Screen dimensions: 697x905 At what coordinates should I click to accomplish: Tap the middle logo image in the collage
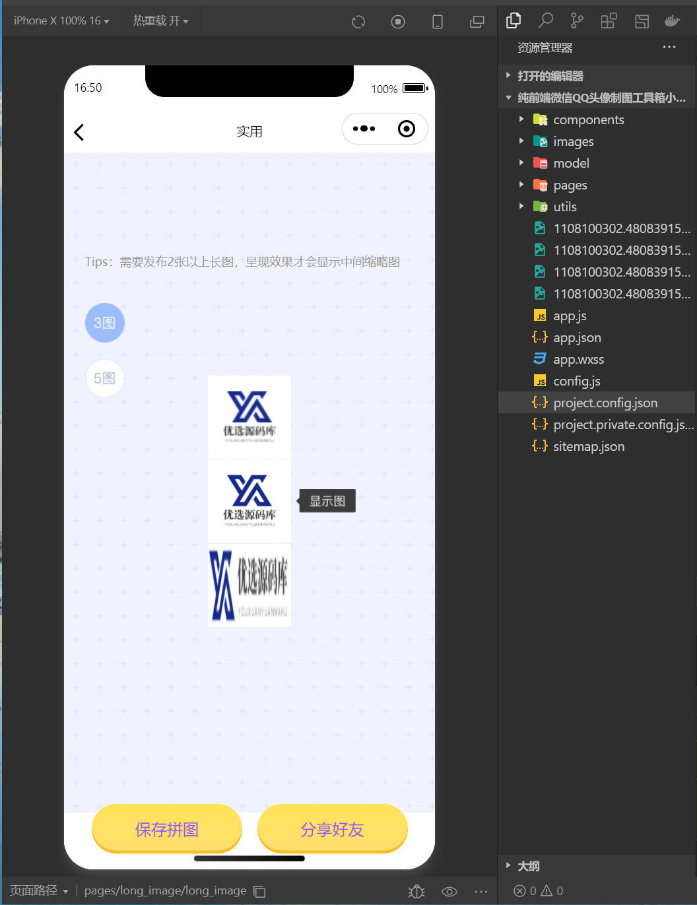[249, 501]
